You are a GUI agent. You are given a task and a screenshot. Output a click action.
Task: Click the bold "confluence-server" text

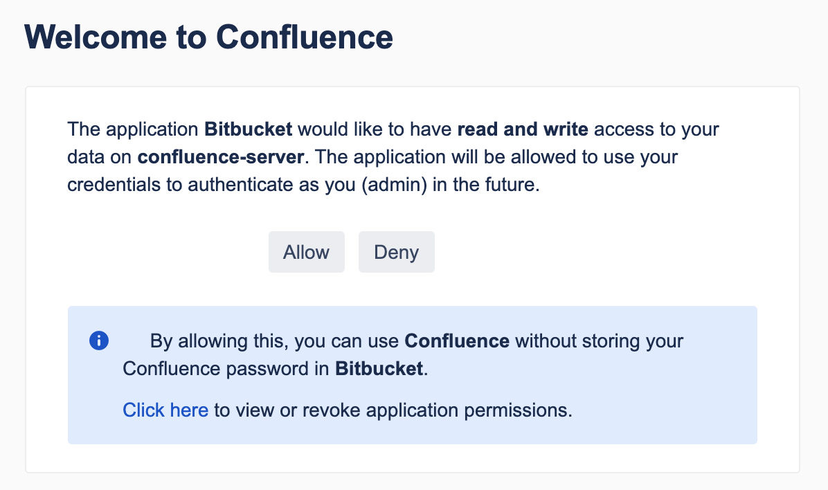pos(221,157)
